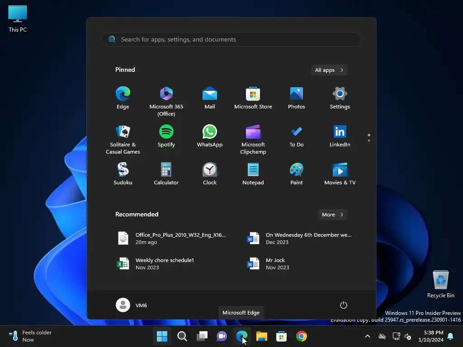Open Office_Pro_Plus_2010_W32_Eng_X16 recommended file
Viewport: 463px width, 347px height.
pos(172,239)
